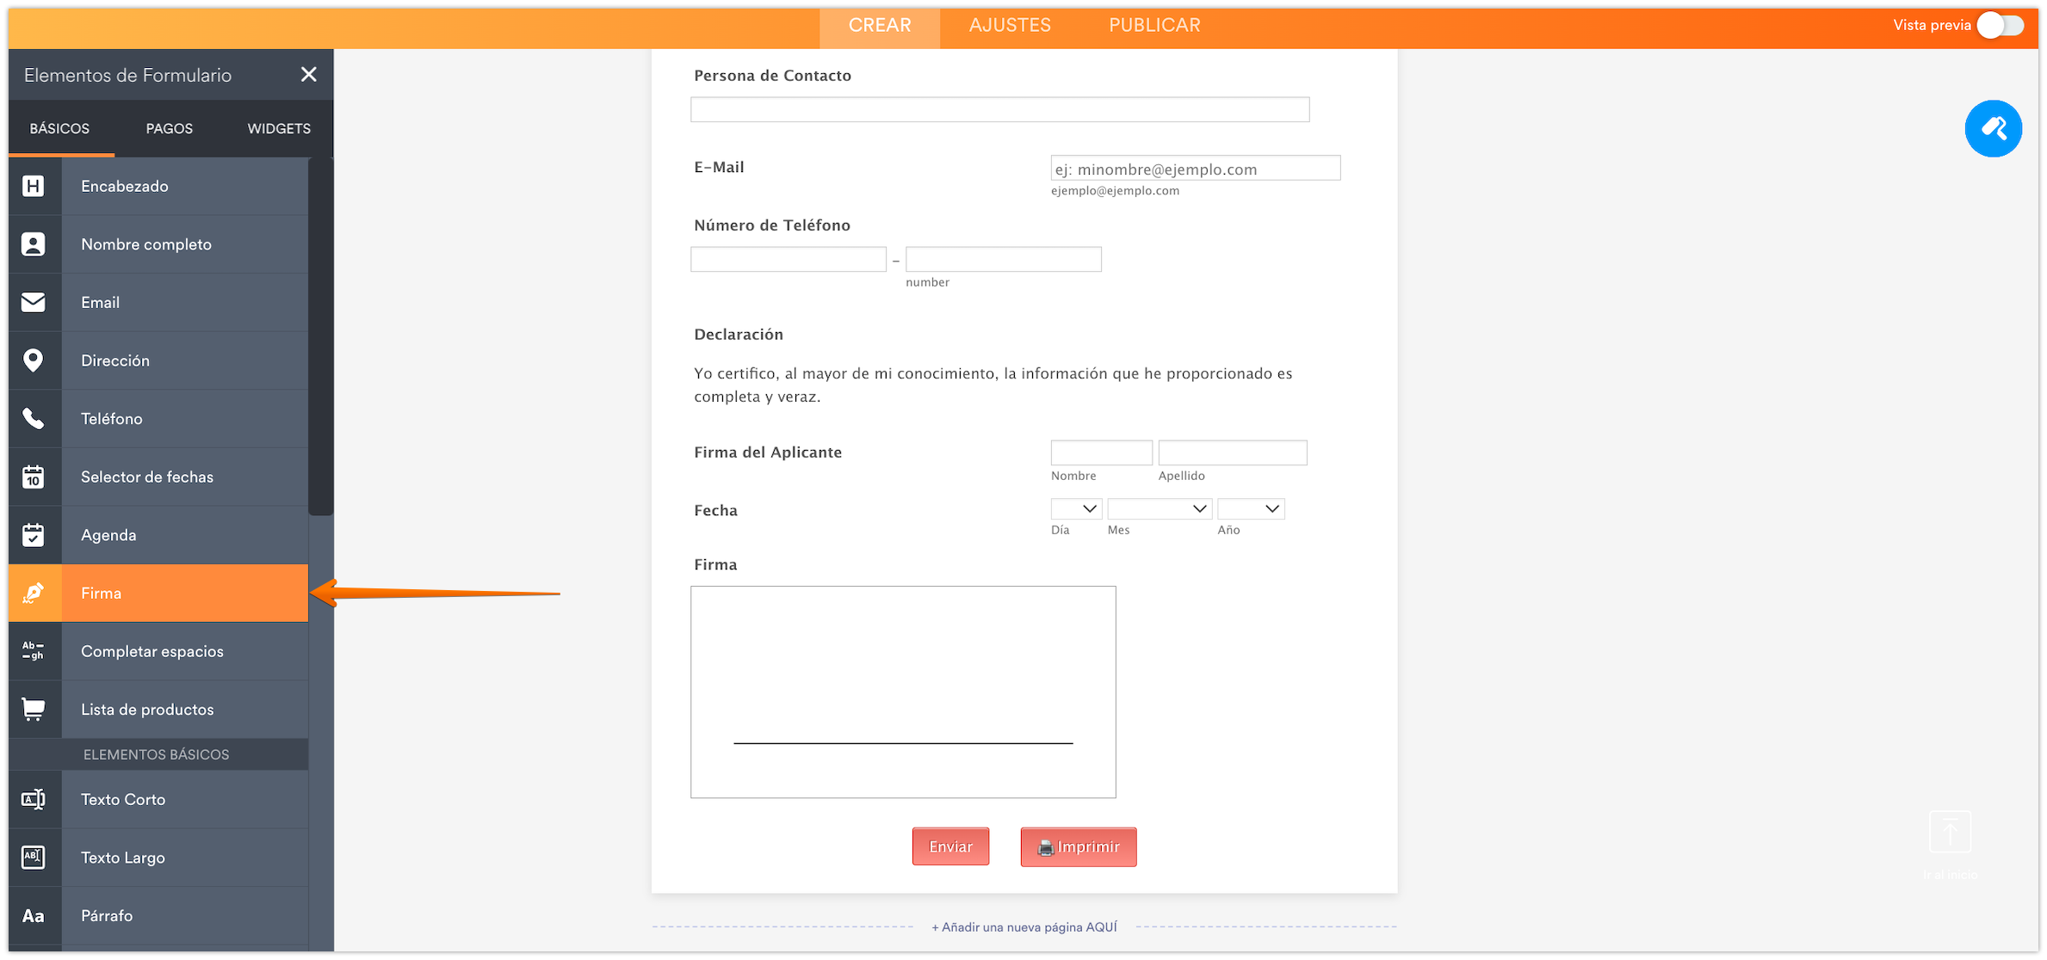Click the Firma pen icon
This screenshot has height=960, width=2047.
pos(34,593)
